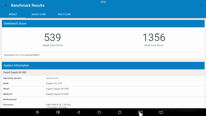Select the Geekbench Score header
Screen dimensions: 206x116
click(x=103, y=23)
